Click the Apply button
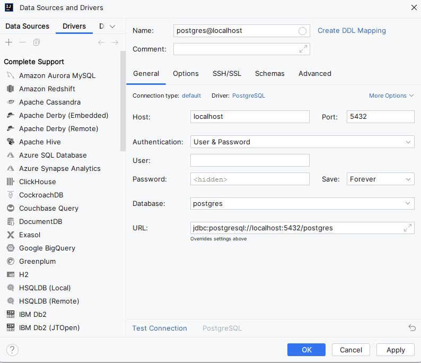 [396, 350]
